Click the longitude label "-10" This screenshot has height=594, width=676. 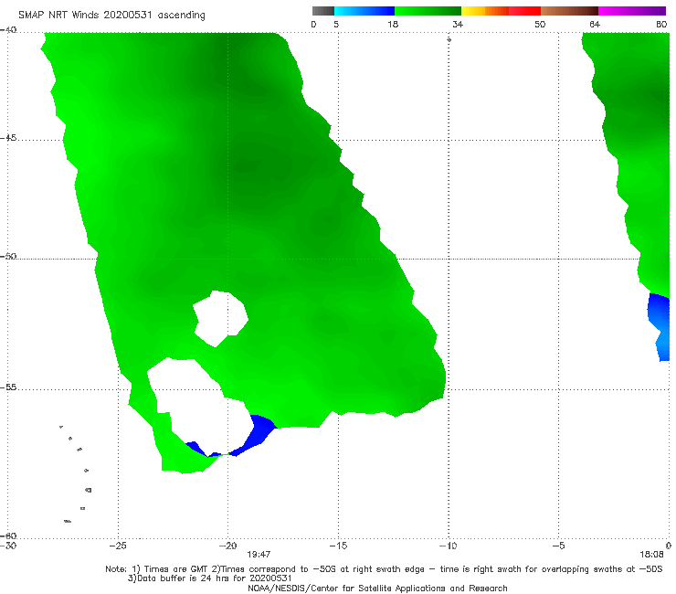(x=448, y=546)
